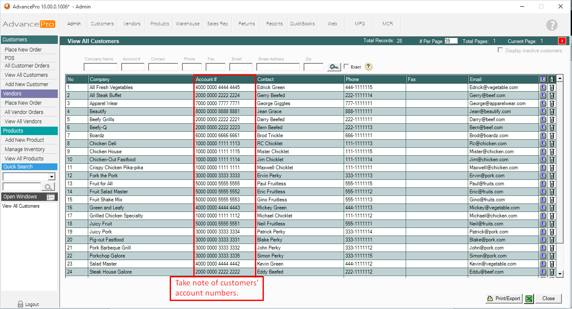Expand the Quick Search dropdown

tap(52, 176)
